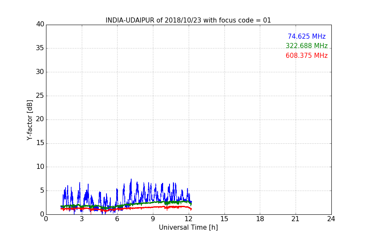The image size is (368, 245).
Task: Click the Universal Time [h] axis label
Action: 188,228
